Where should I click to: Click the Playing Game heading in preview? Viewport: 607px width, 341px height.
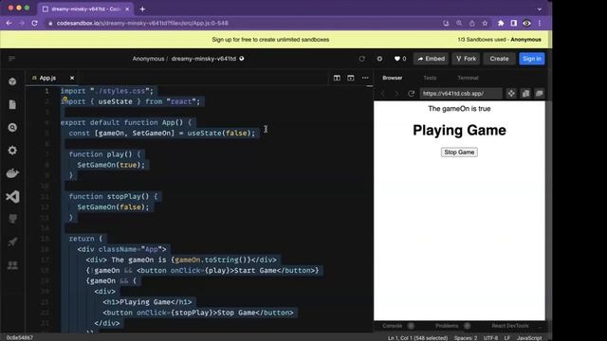(x=459, y=131)
